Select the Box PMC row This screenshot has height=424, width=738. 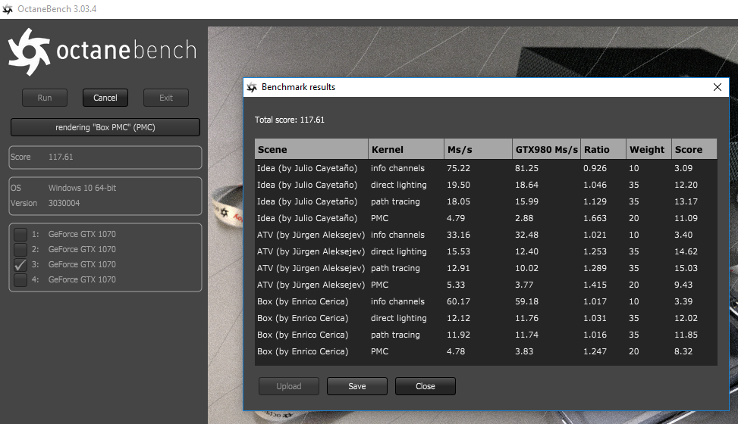tap(486, 352)
